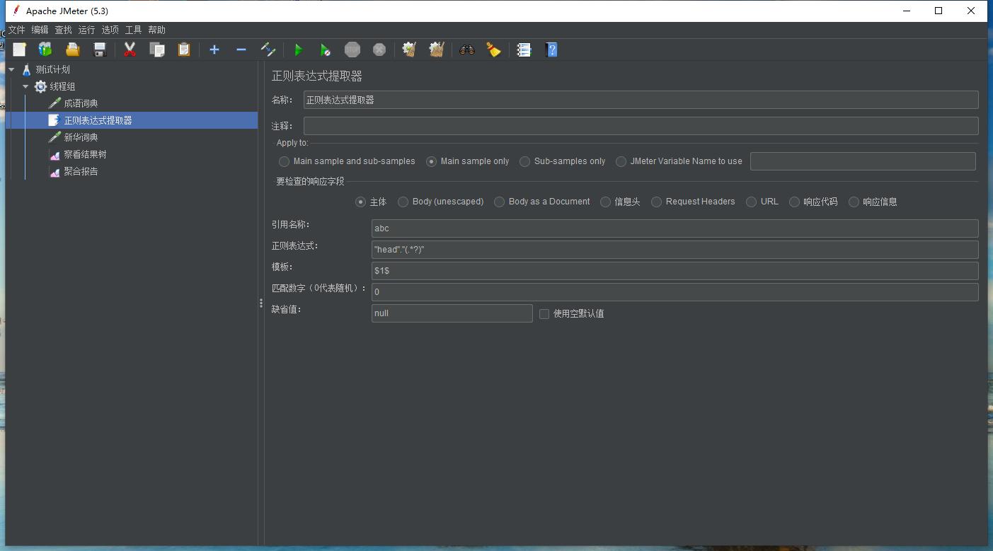Viewport: 993px width, 551px height.
Task: Expand all nodes with plus icon
Action: (214, 50)
